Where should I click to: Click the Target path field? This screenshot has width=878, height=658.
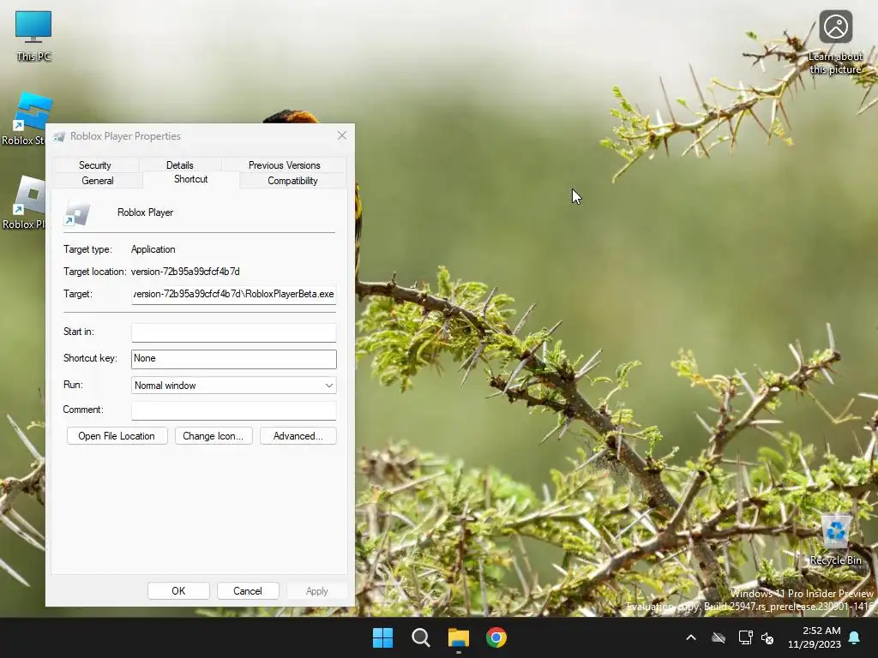233,295
